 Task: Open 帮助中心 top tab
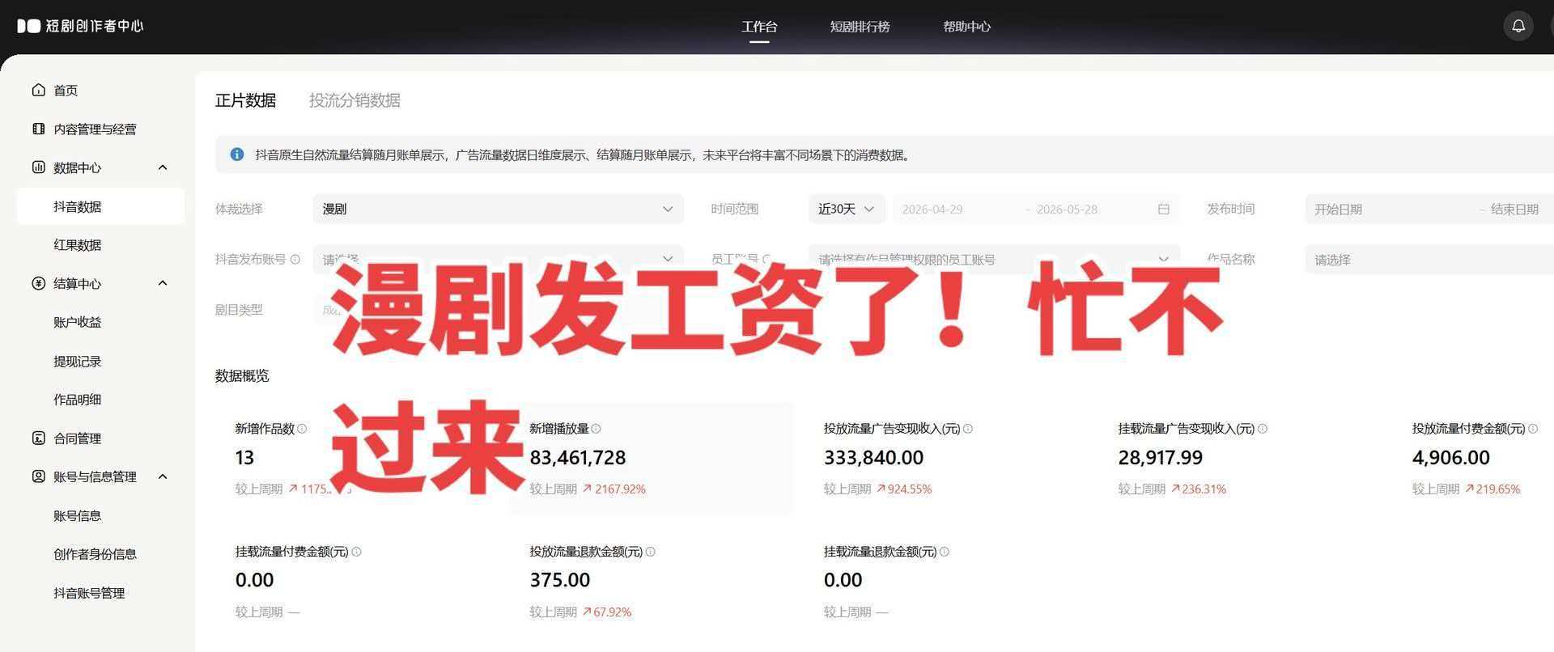tap(966, 27)
